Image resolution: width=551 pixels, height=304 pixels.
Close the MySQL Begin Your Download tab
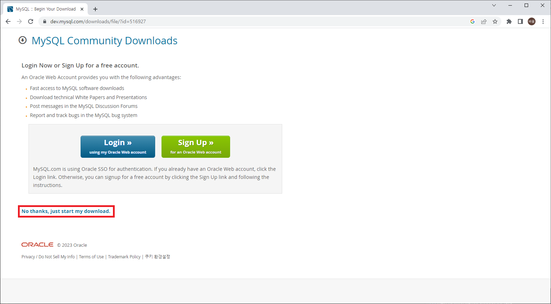83,9
